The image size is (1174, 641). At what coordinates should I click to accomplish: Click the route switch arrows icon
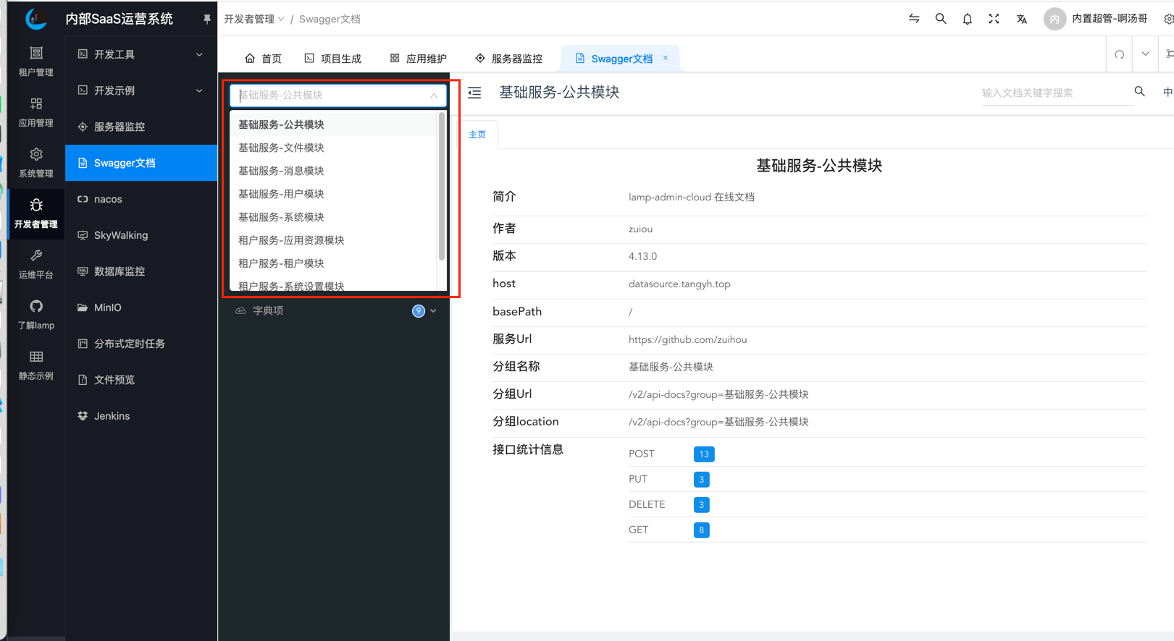click(x=914, y=20)
